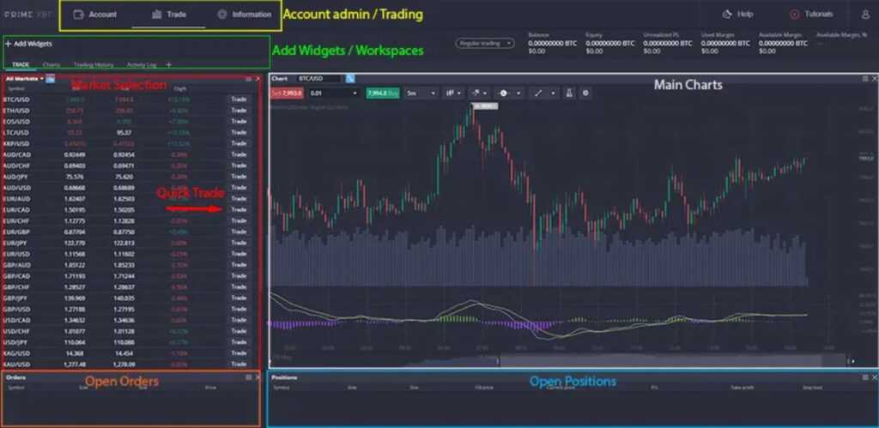The width and height of the screenshot is (879, 428).
Task: Open the chart widget menu icon
Action: pyautogui.click(x=865, y=79)
